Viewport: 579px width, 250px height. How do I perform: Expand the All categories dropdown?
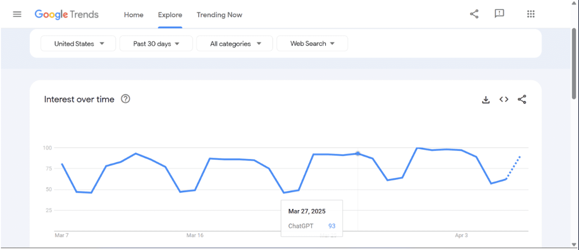tap(235, 44)
